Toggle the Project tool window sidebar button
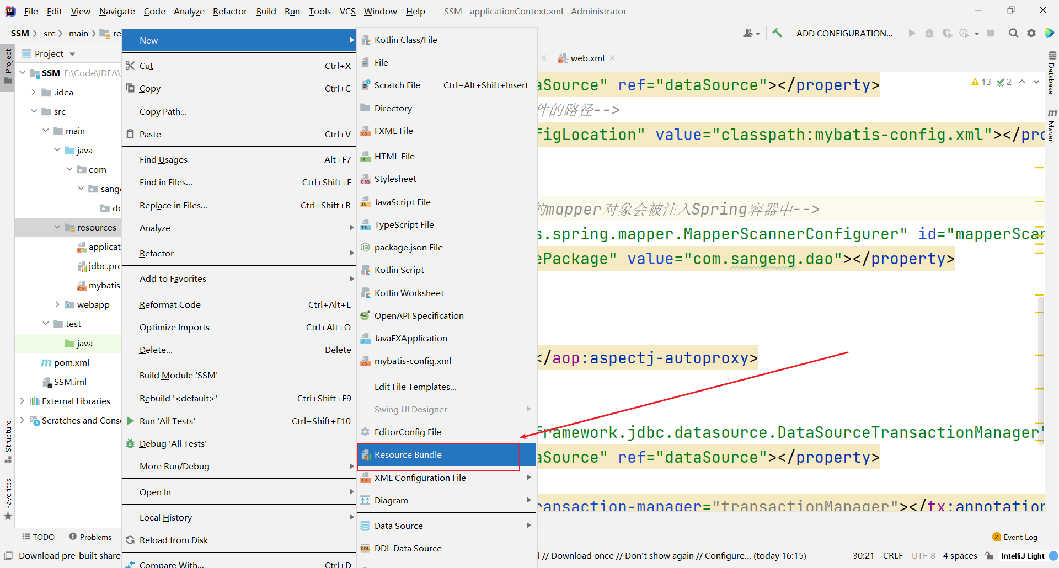This screenshot has height=568, width=1059. (8, 66)
